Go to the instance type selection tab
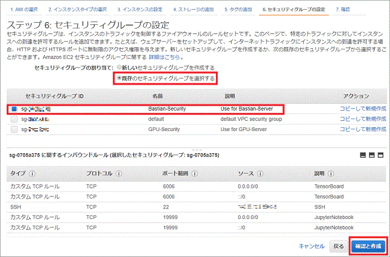The width and height of the screenshot is (390, 257). tap(77, 10)
